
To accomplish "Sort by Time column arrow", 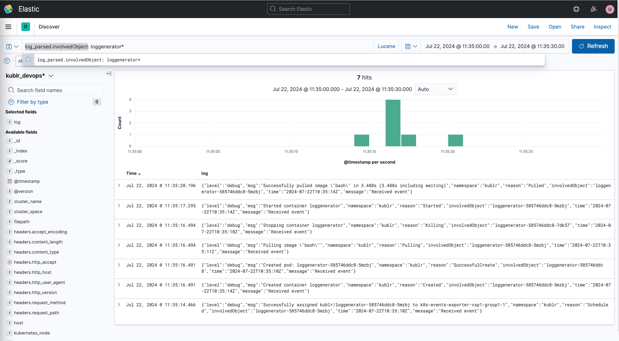I will tap(139, 174).
